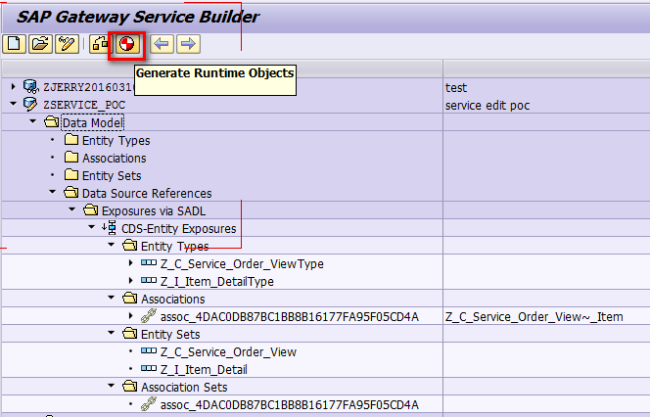
Task: Select ZSERVICE_POC project label
Action: 84,105
